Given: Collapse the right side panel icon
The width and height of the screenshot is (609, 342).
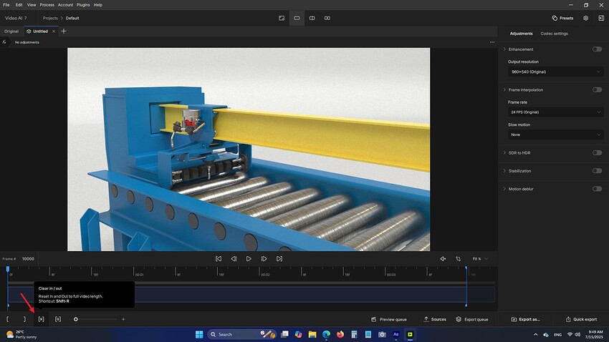Looking at the screenshot, I should click(x=600, y=18).
